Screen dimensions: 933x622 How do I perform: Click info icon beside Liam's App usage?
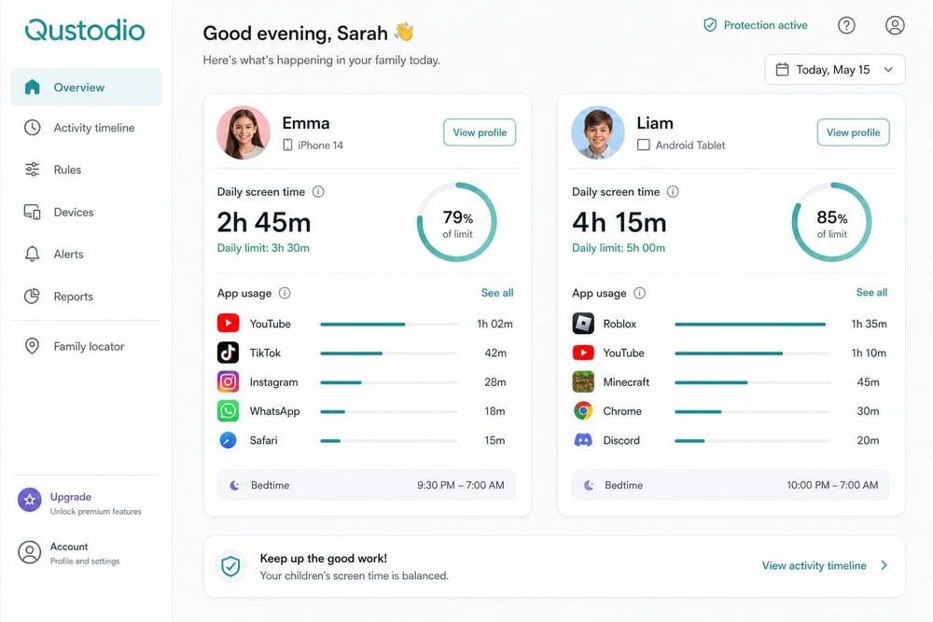(x=640, y=293)
